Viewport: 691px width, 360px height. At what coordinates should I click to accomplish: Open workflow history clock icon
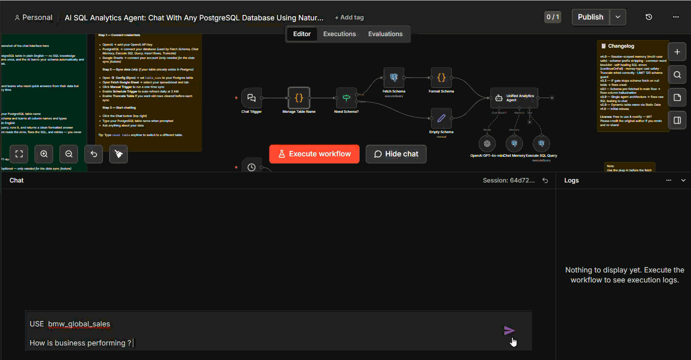(649, 17)
